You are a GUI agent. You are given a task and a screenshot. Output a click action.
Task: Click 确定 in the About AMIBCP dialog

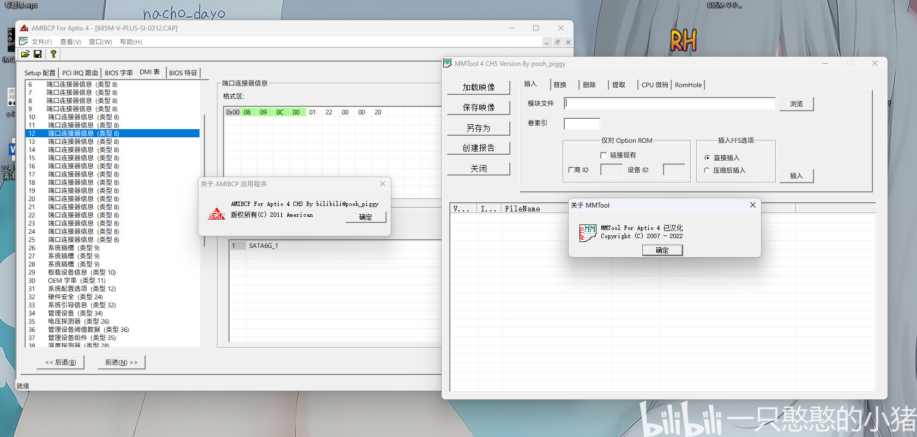[366, 217]
